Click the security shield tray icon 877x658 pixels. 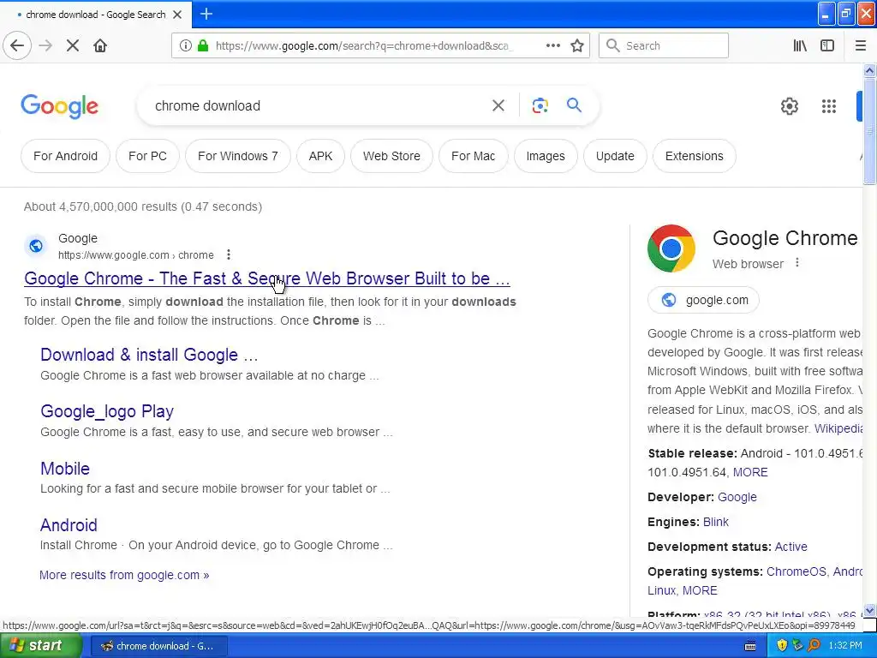(781, 646)
